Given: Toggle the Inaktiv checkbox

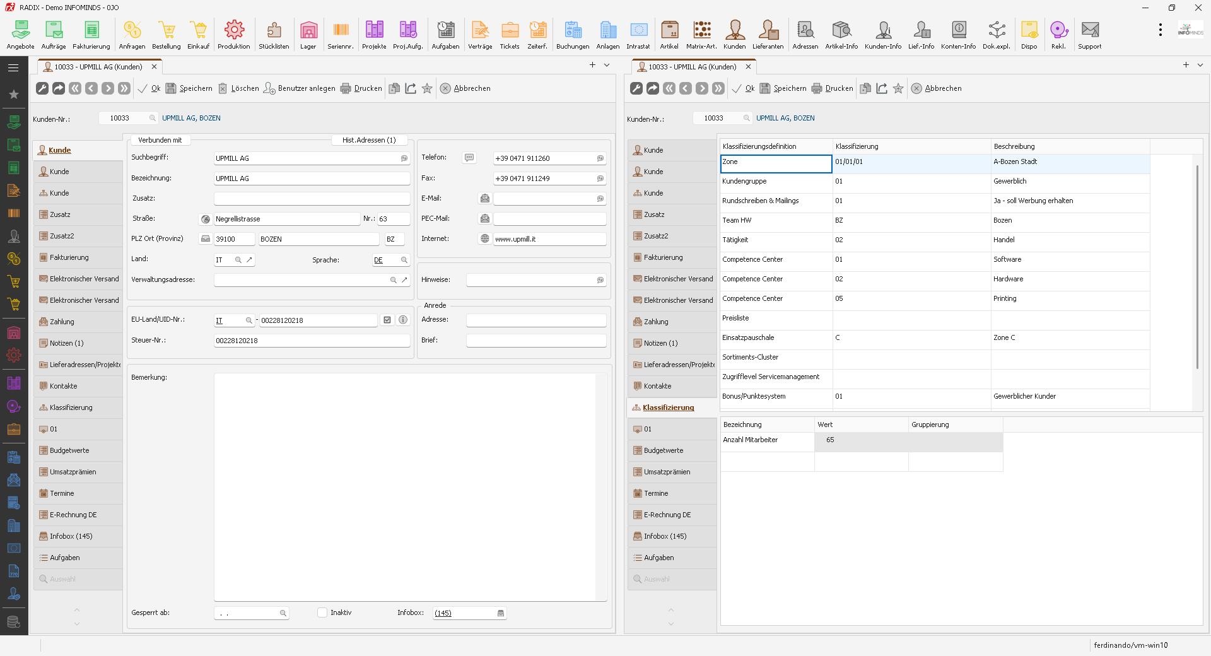Looking at the screenshot, I should 322,612.
